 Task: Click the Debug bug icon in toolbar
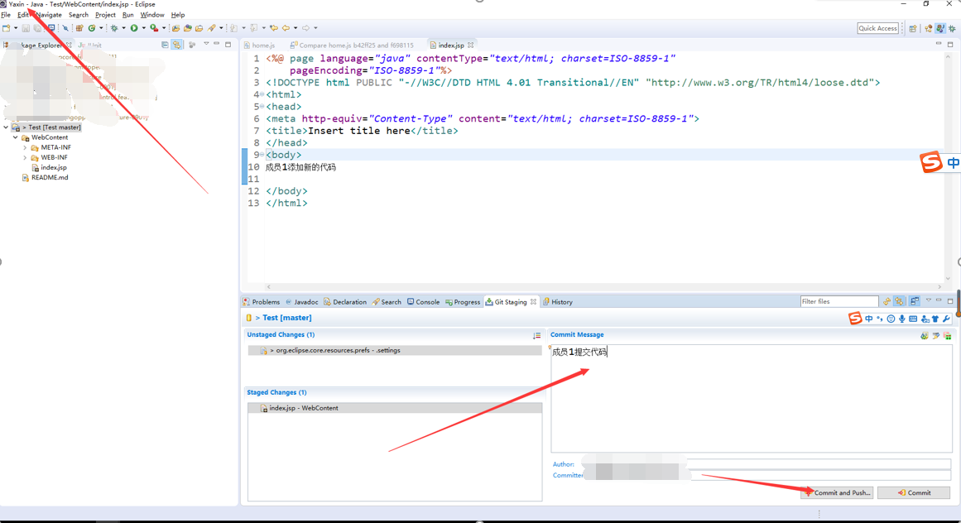point(114,28)
